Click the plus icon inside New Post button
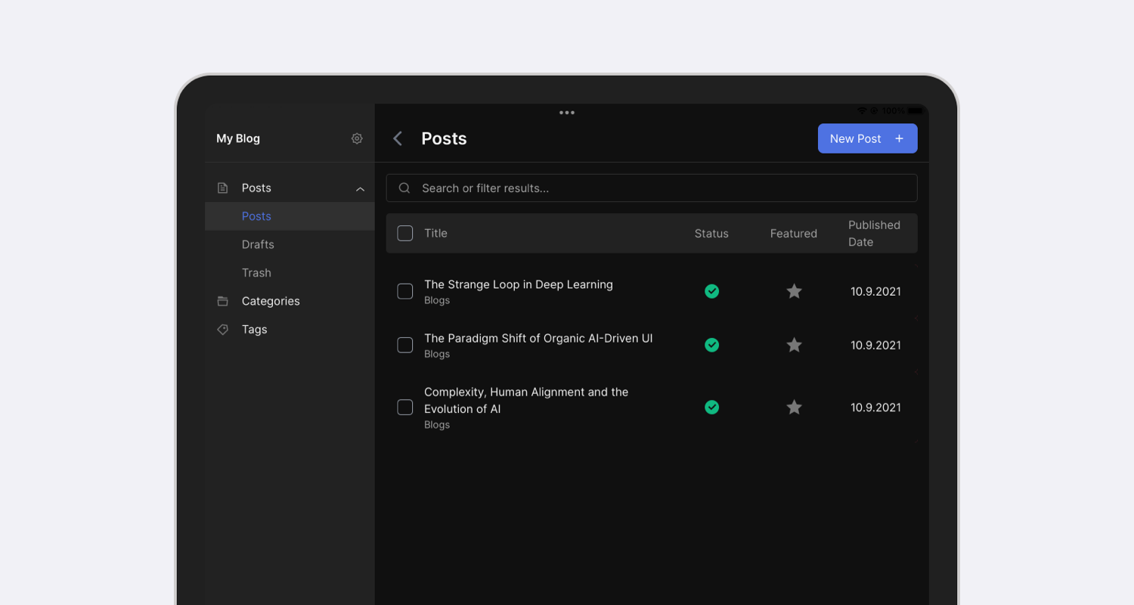1134x605 pixels. click(x=899, y=138)
